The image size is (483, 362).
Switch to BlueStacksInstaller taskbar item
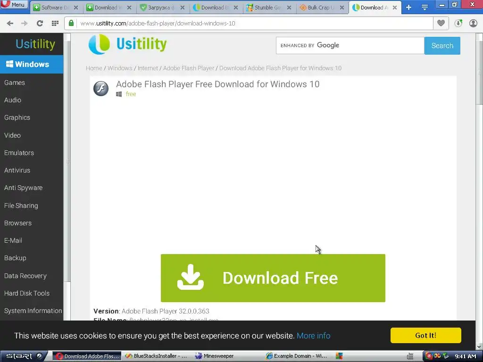156,356
